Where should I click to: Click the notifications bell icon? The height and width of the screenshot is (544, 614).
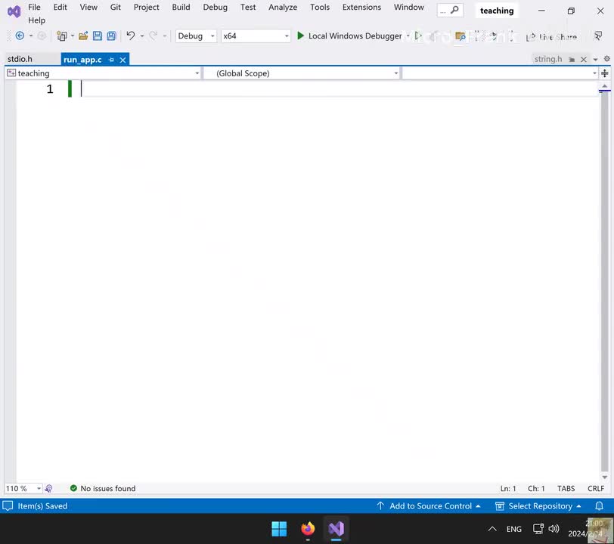(599, 506)
